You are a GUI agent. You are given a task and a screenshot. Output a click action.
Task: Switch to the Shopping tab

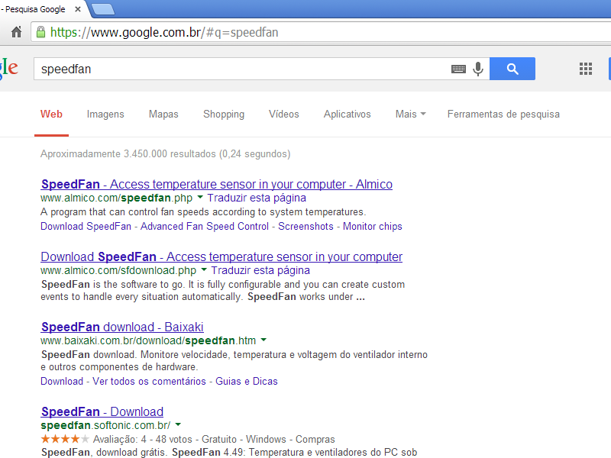pos(224,114)
